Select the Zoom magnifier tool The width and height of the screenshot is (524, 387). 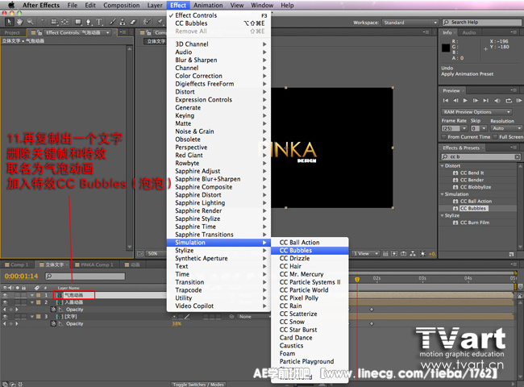pyautogui.click(x=31, y=22)
